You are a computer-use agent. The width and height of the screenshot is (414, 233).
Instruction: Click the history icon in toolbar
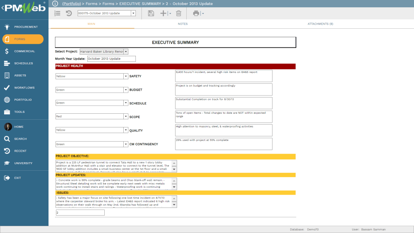click(x=69, y=13)
